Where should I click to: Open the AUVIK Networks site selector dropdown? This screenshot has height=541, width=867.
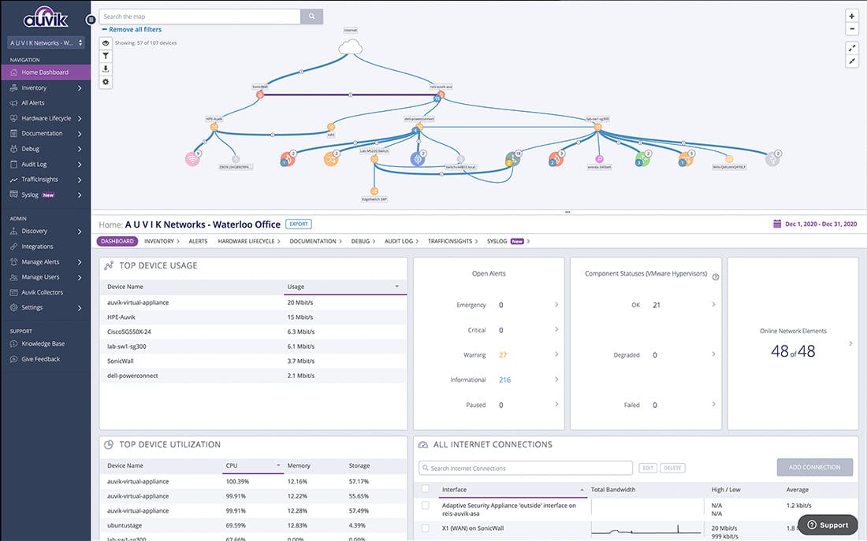pyautogui.click(x=46, y=43)
